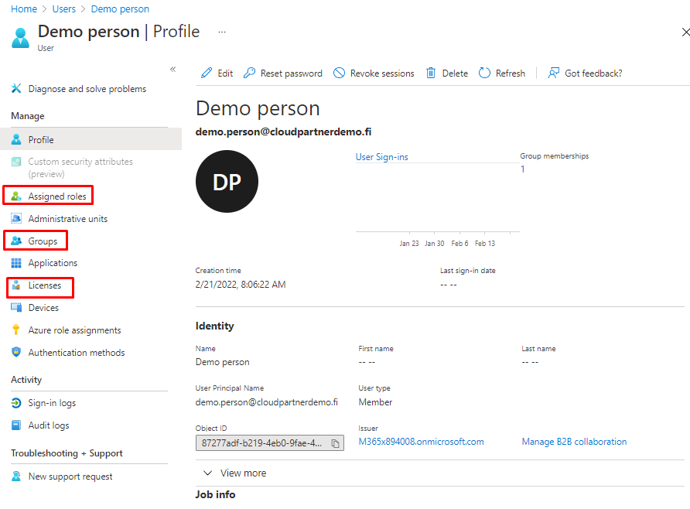Click User Principal Name value under Identity
690x509 pixels.
click(x=267, y=402)
